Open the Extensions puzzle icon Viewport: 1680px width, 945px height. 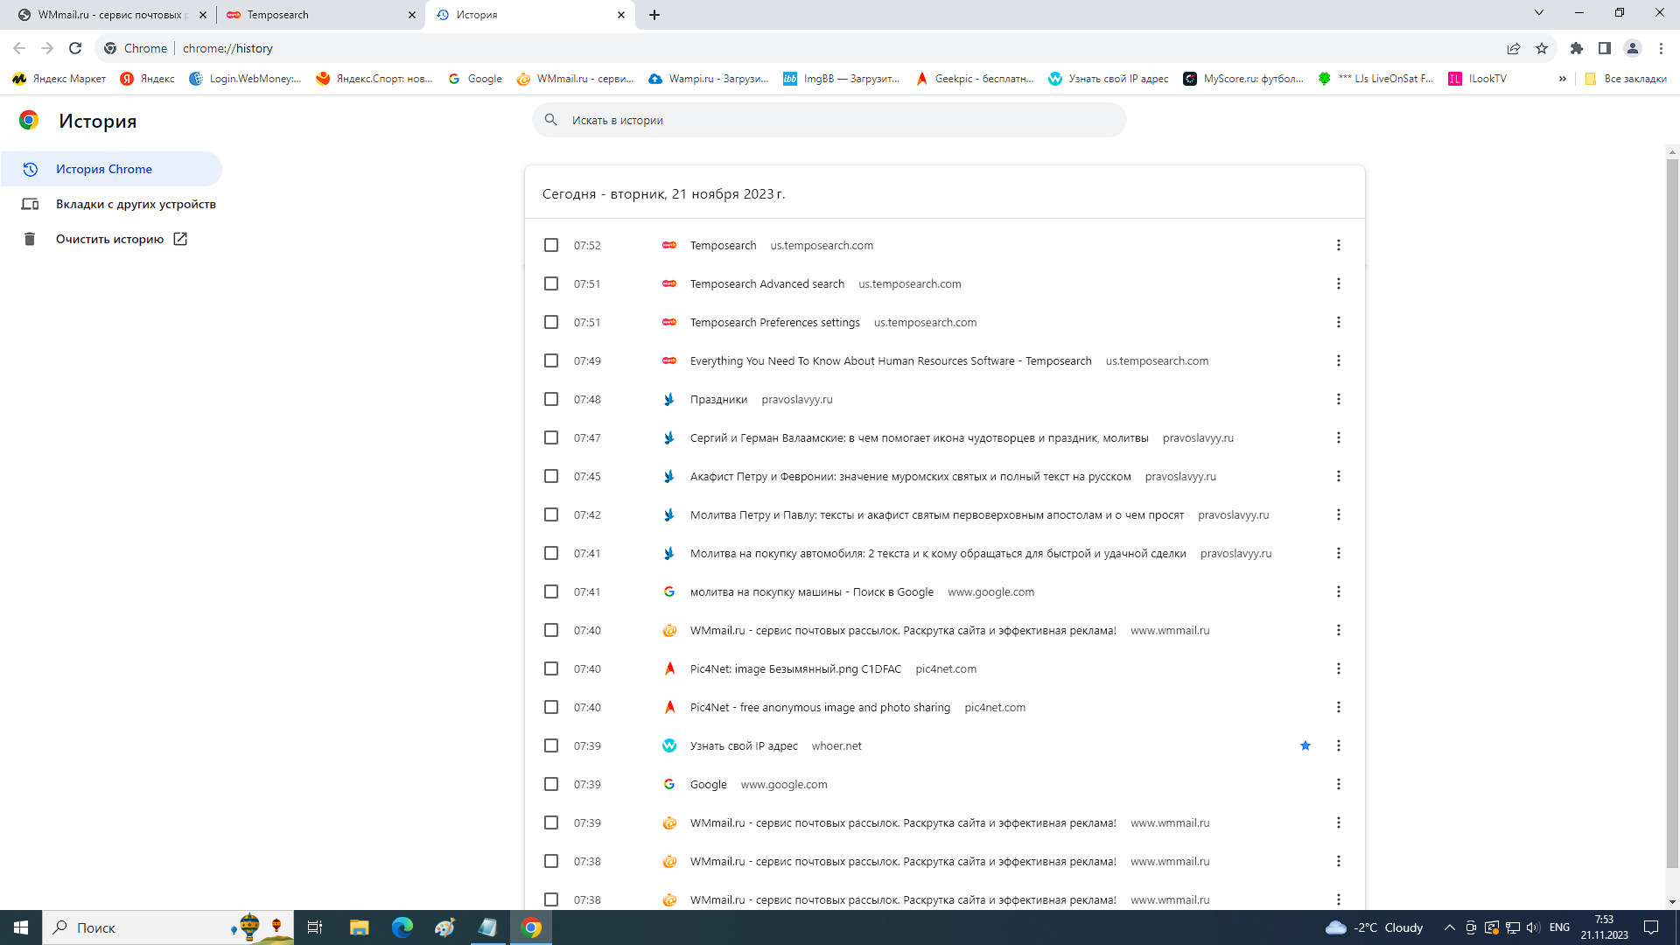click(x=1577, y=48)
